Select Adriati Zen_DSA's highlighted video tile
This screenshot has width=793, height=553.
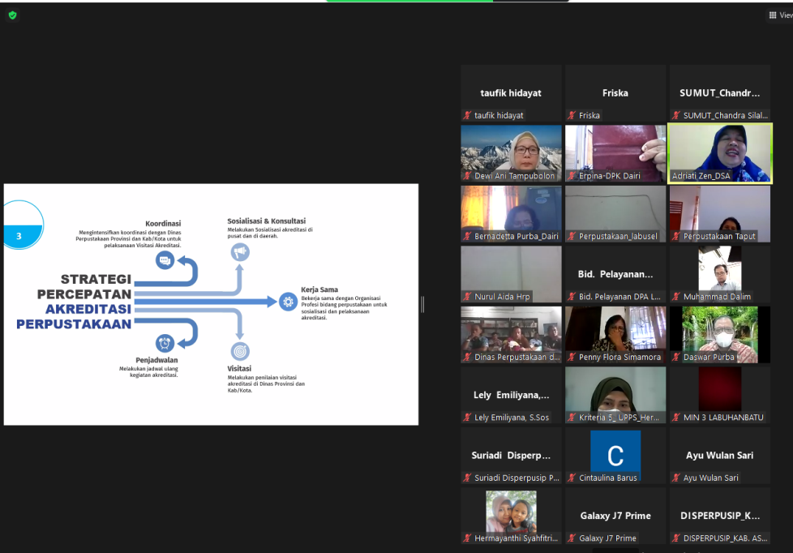click(720, 152)
